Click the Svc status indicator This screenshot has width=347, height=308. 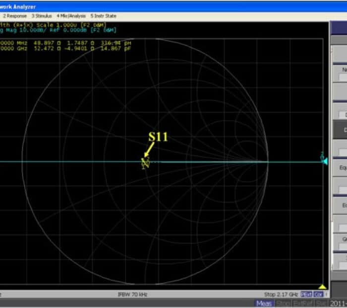pyautogui.click(x=321, y=304)
